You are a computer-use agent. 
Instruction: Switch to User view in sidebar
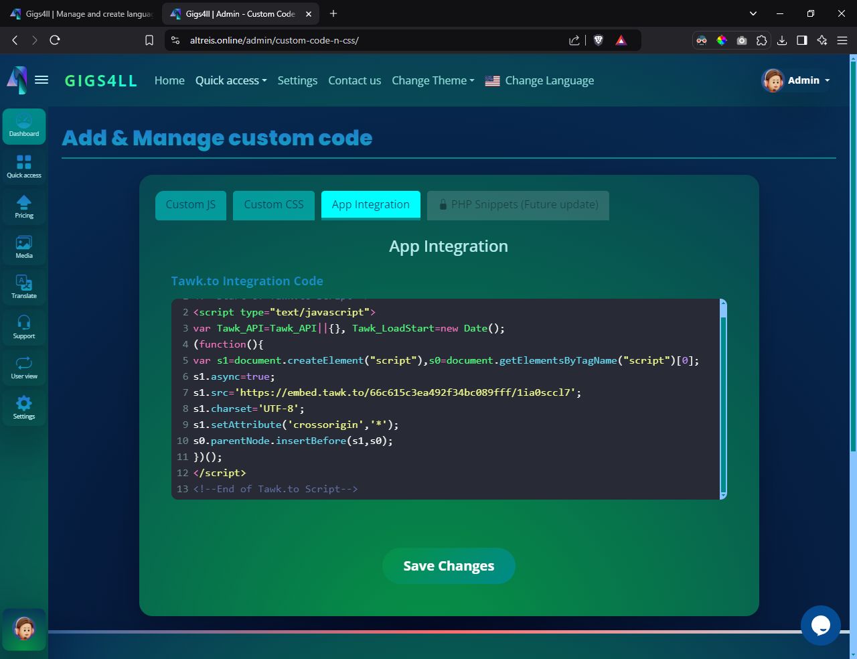[24, 368]
